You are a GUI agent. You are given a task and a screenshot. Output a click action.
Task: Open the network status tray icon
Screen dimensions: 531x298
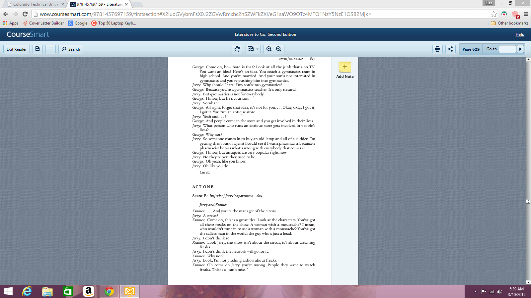(x=492, y=292)
